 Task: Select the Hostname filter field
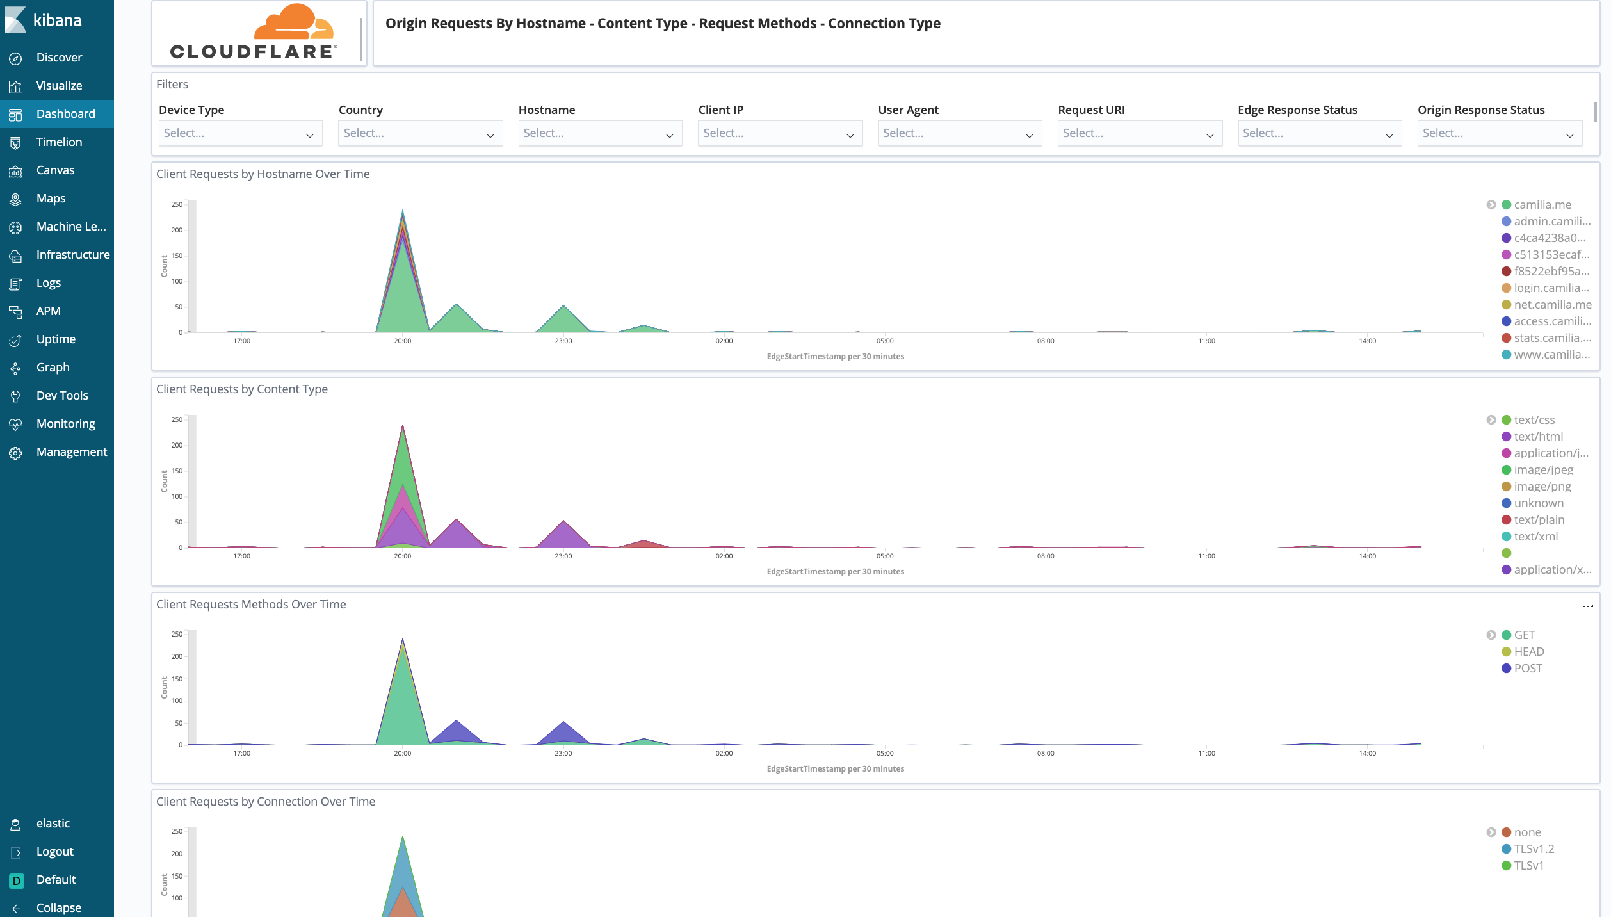point(600,133)
